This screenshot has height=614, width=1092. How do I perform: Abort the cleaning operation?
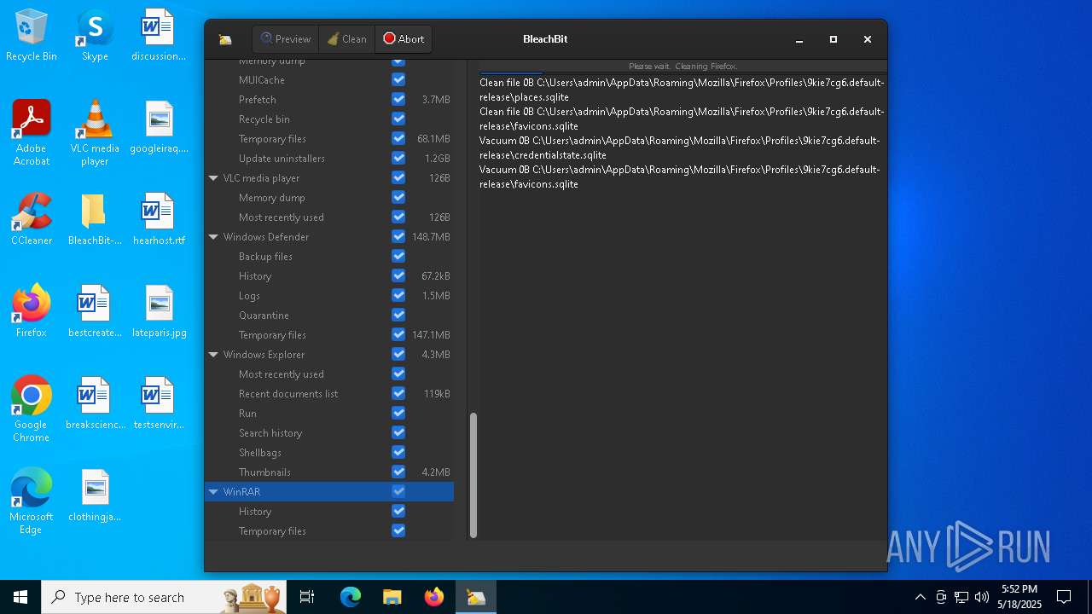click(404, 39)
